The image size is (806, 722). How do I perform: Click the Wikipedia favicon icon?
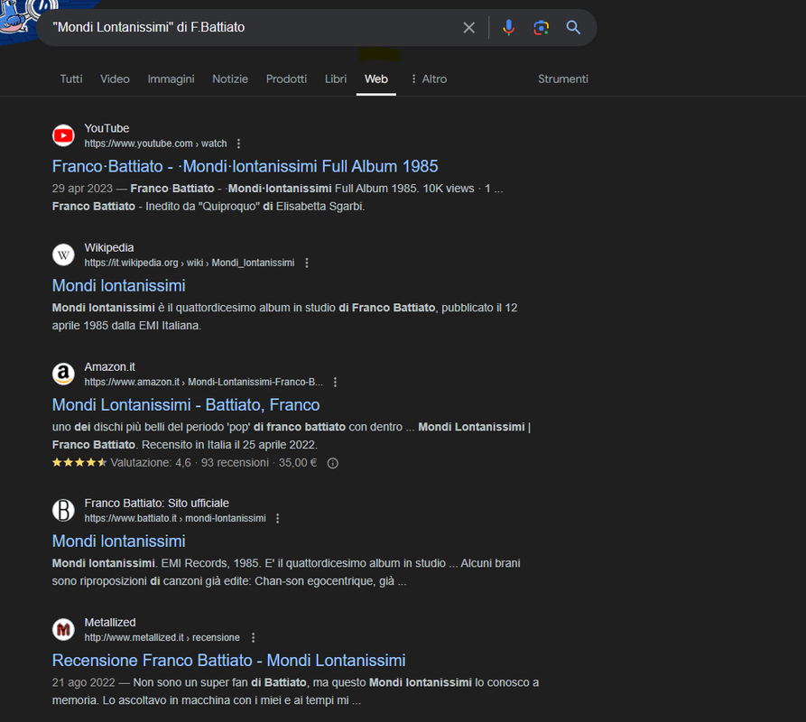63,255
